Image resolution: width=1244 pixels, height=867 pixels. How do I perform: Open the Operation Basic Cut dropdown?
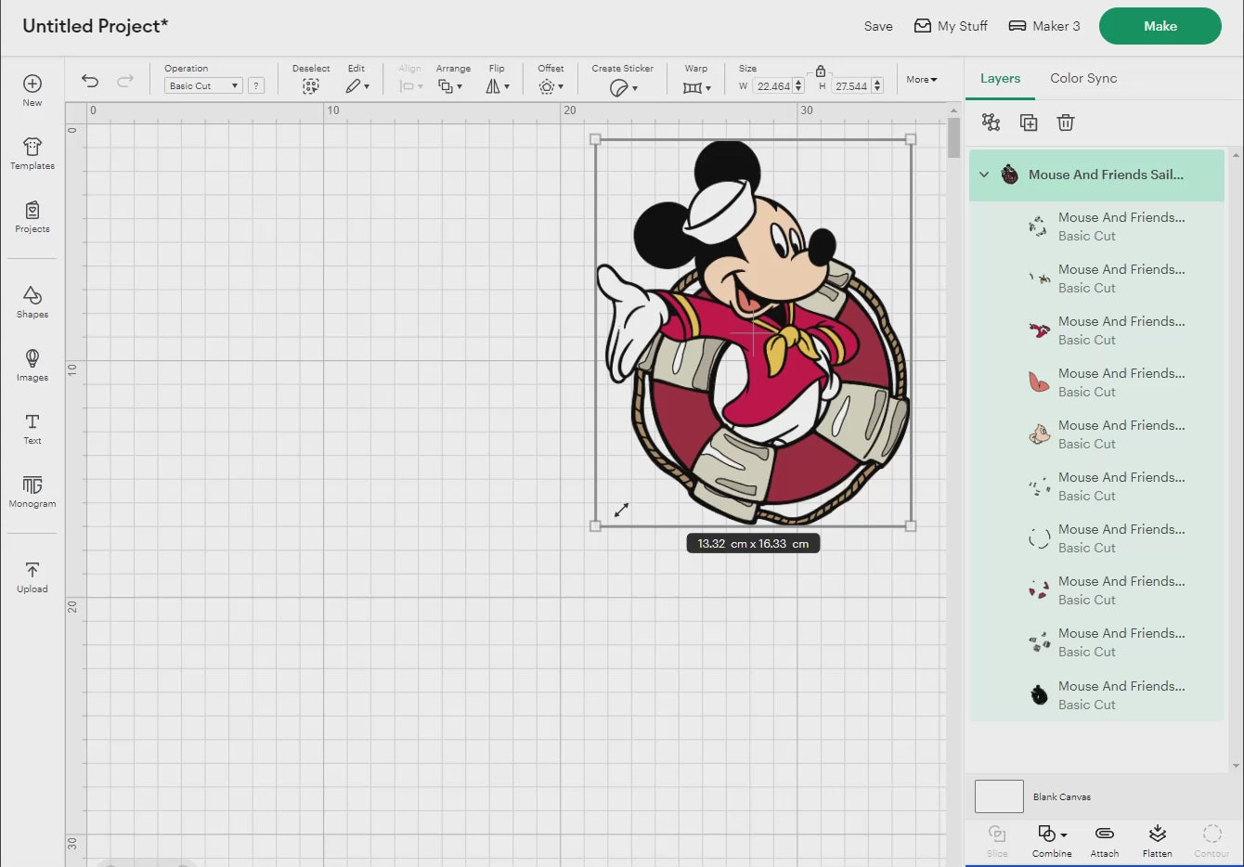(203, 85)
